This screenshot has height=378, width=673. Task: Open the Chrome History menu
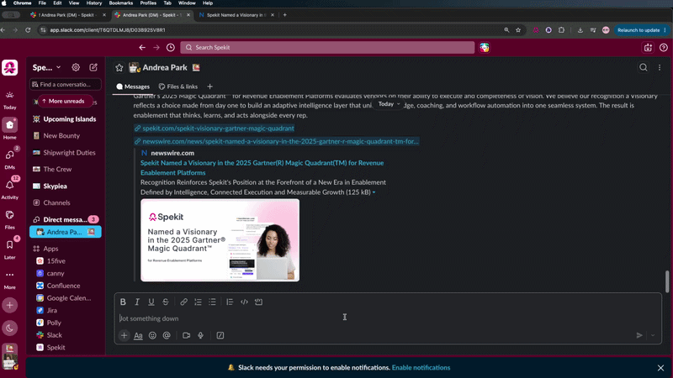coord(94,3)
